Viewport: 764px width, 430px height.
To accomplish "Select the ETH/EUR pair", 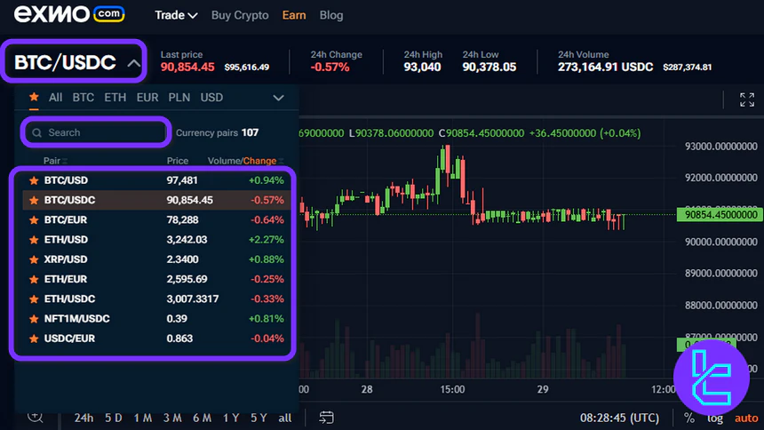I will 156,279.
